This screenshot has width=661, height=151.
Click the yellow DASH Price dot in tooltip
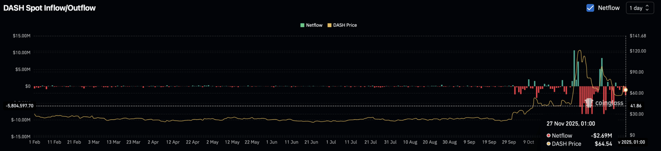549,144
